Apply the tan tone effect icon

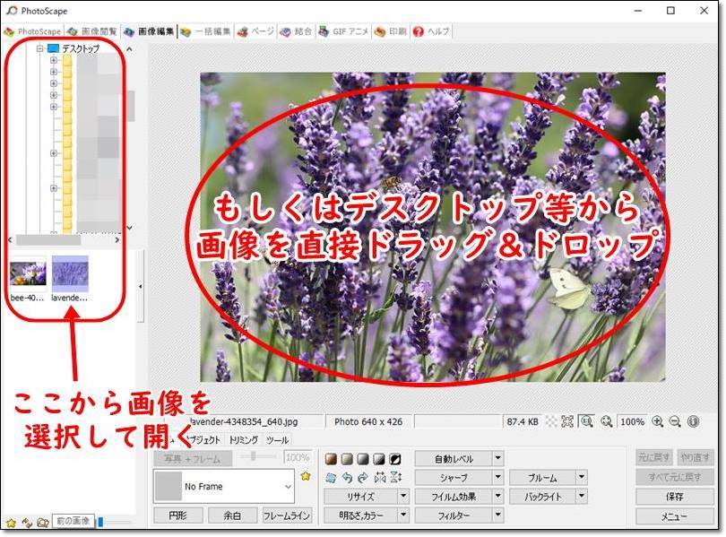pyautogui.click(x=347, y=459)
